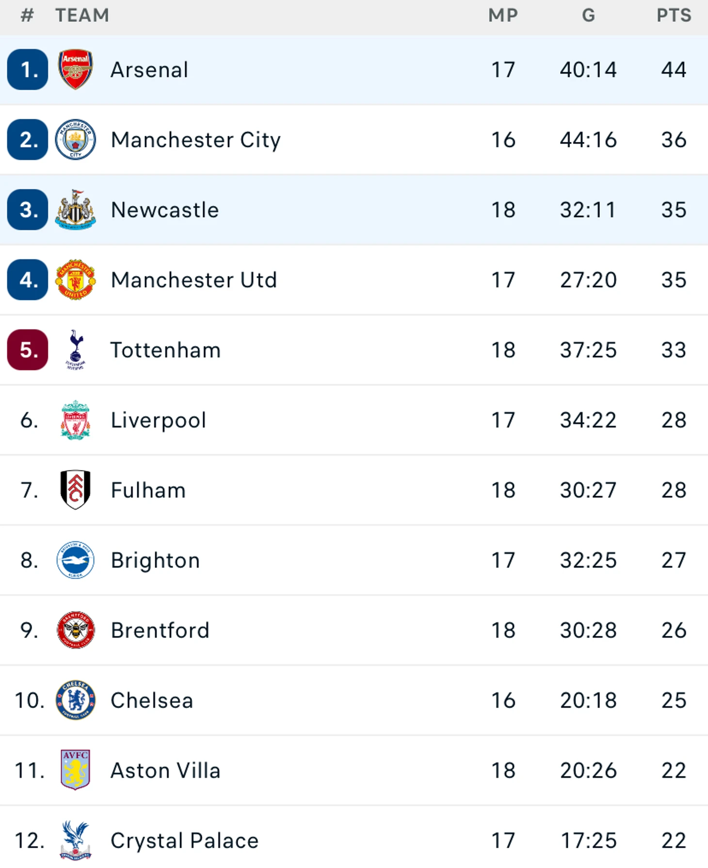Image resolution: width=708 pixels, height=868 pixels.
Task: Click the Aston Villa AVFC crest
Action: click(x=75, y=770)
